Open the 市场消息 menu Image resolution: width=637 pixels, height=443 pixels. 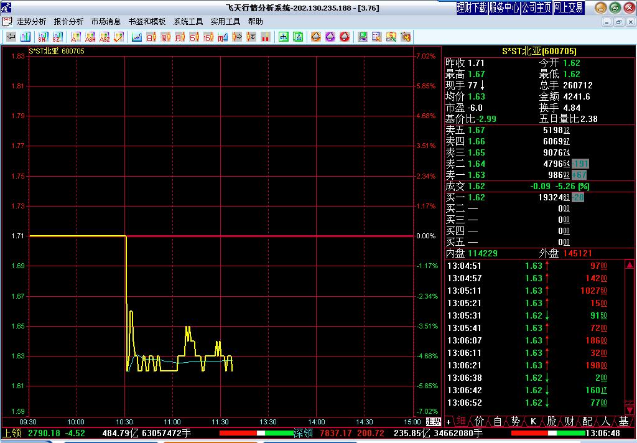tap(106, 22)
